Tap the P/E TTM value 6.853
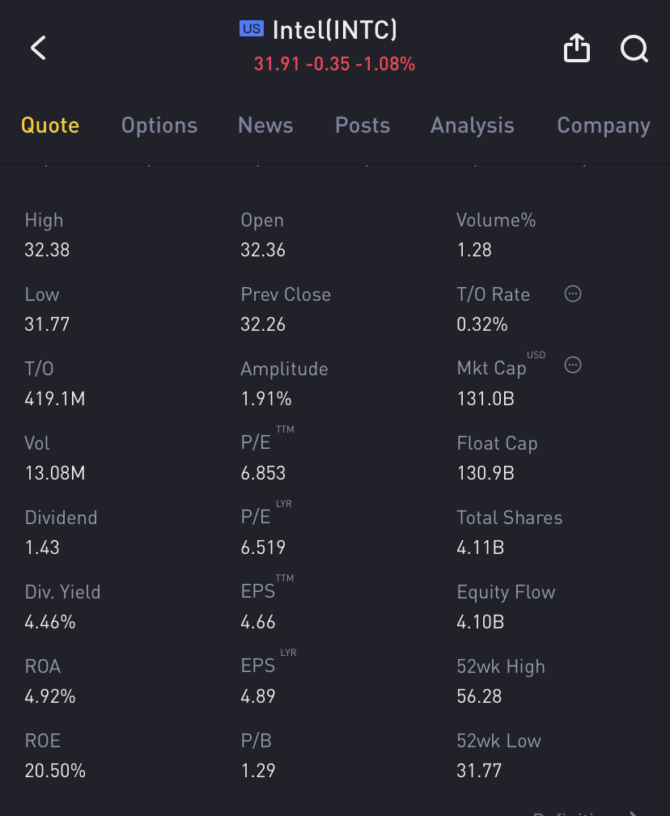 coord(263,473)
